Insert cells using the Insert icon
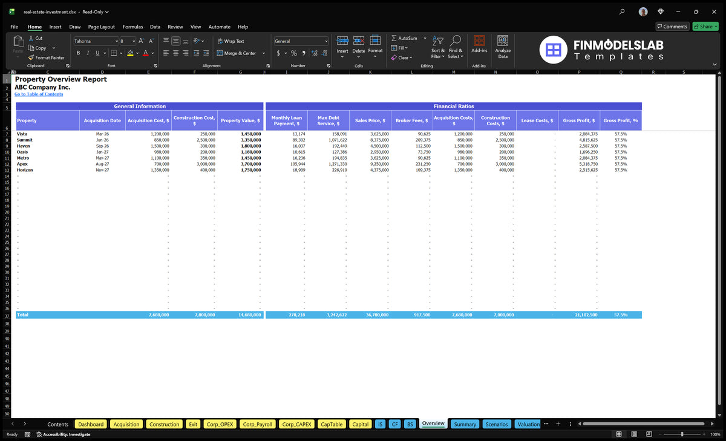726x441 pixels. (x=342, y=41)
